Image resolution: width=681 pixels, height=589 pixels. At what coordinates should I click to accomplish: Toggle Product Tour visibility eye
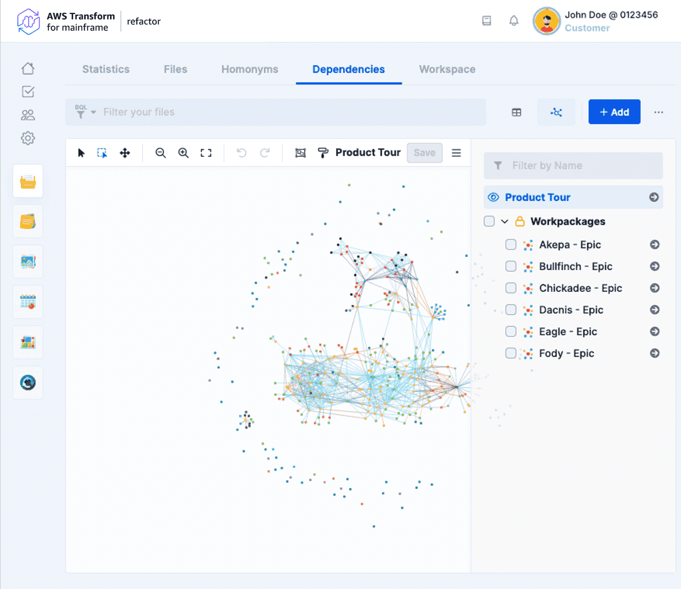(x=493, y=197)
